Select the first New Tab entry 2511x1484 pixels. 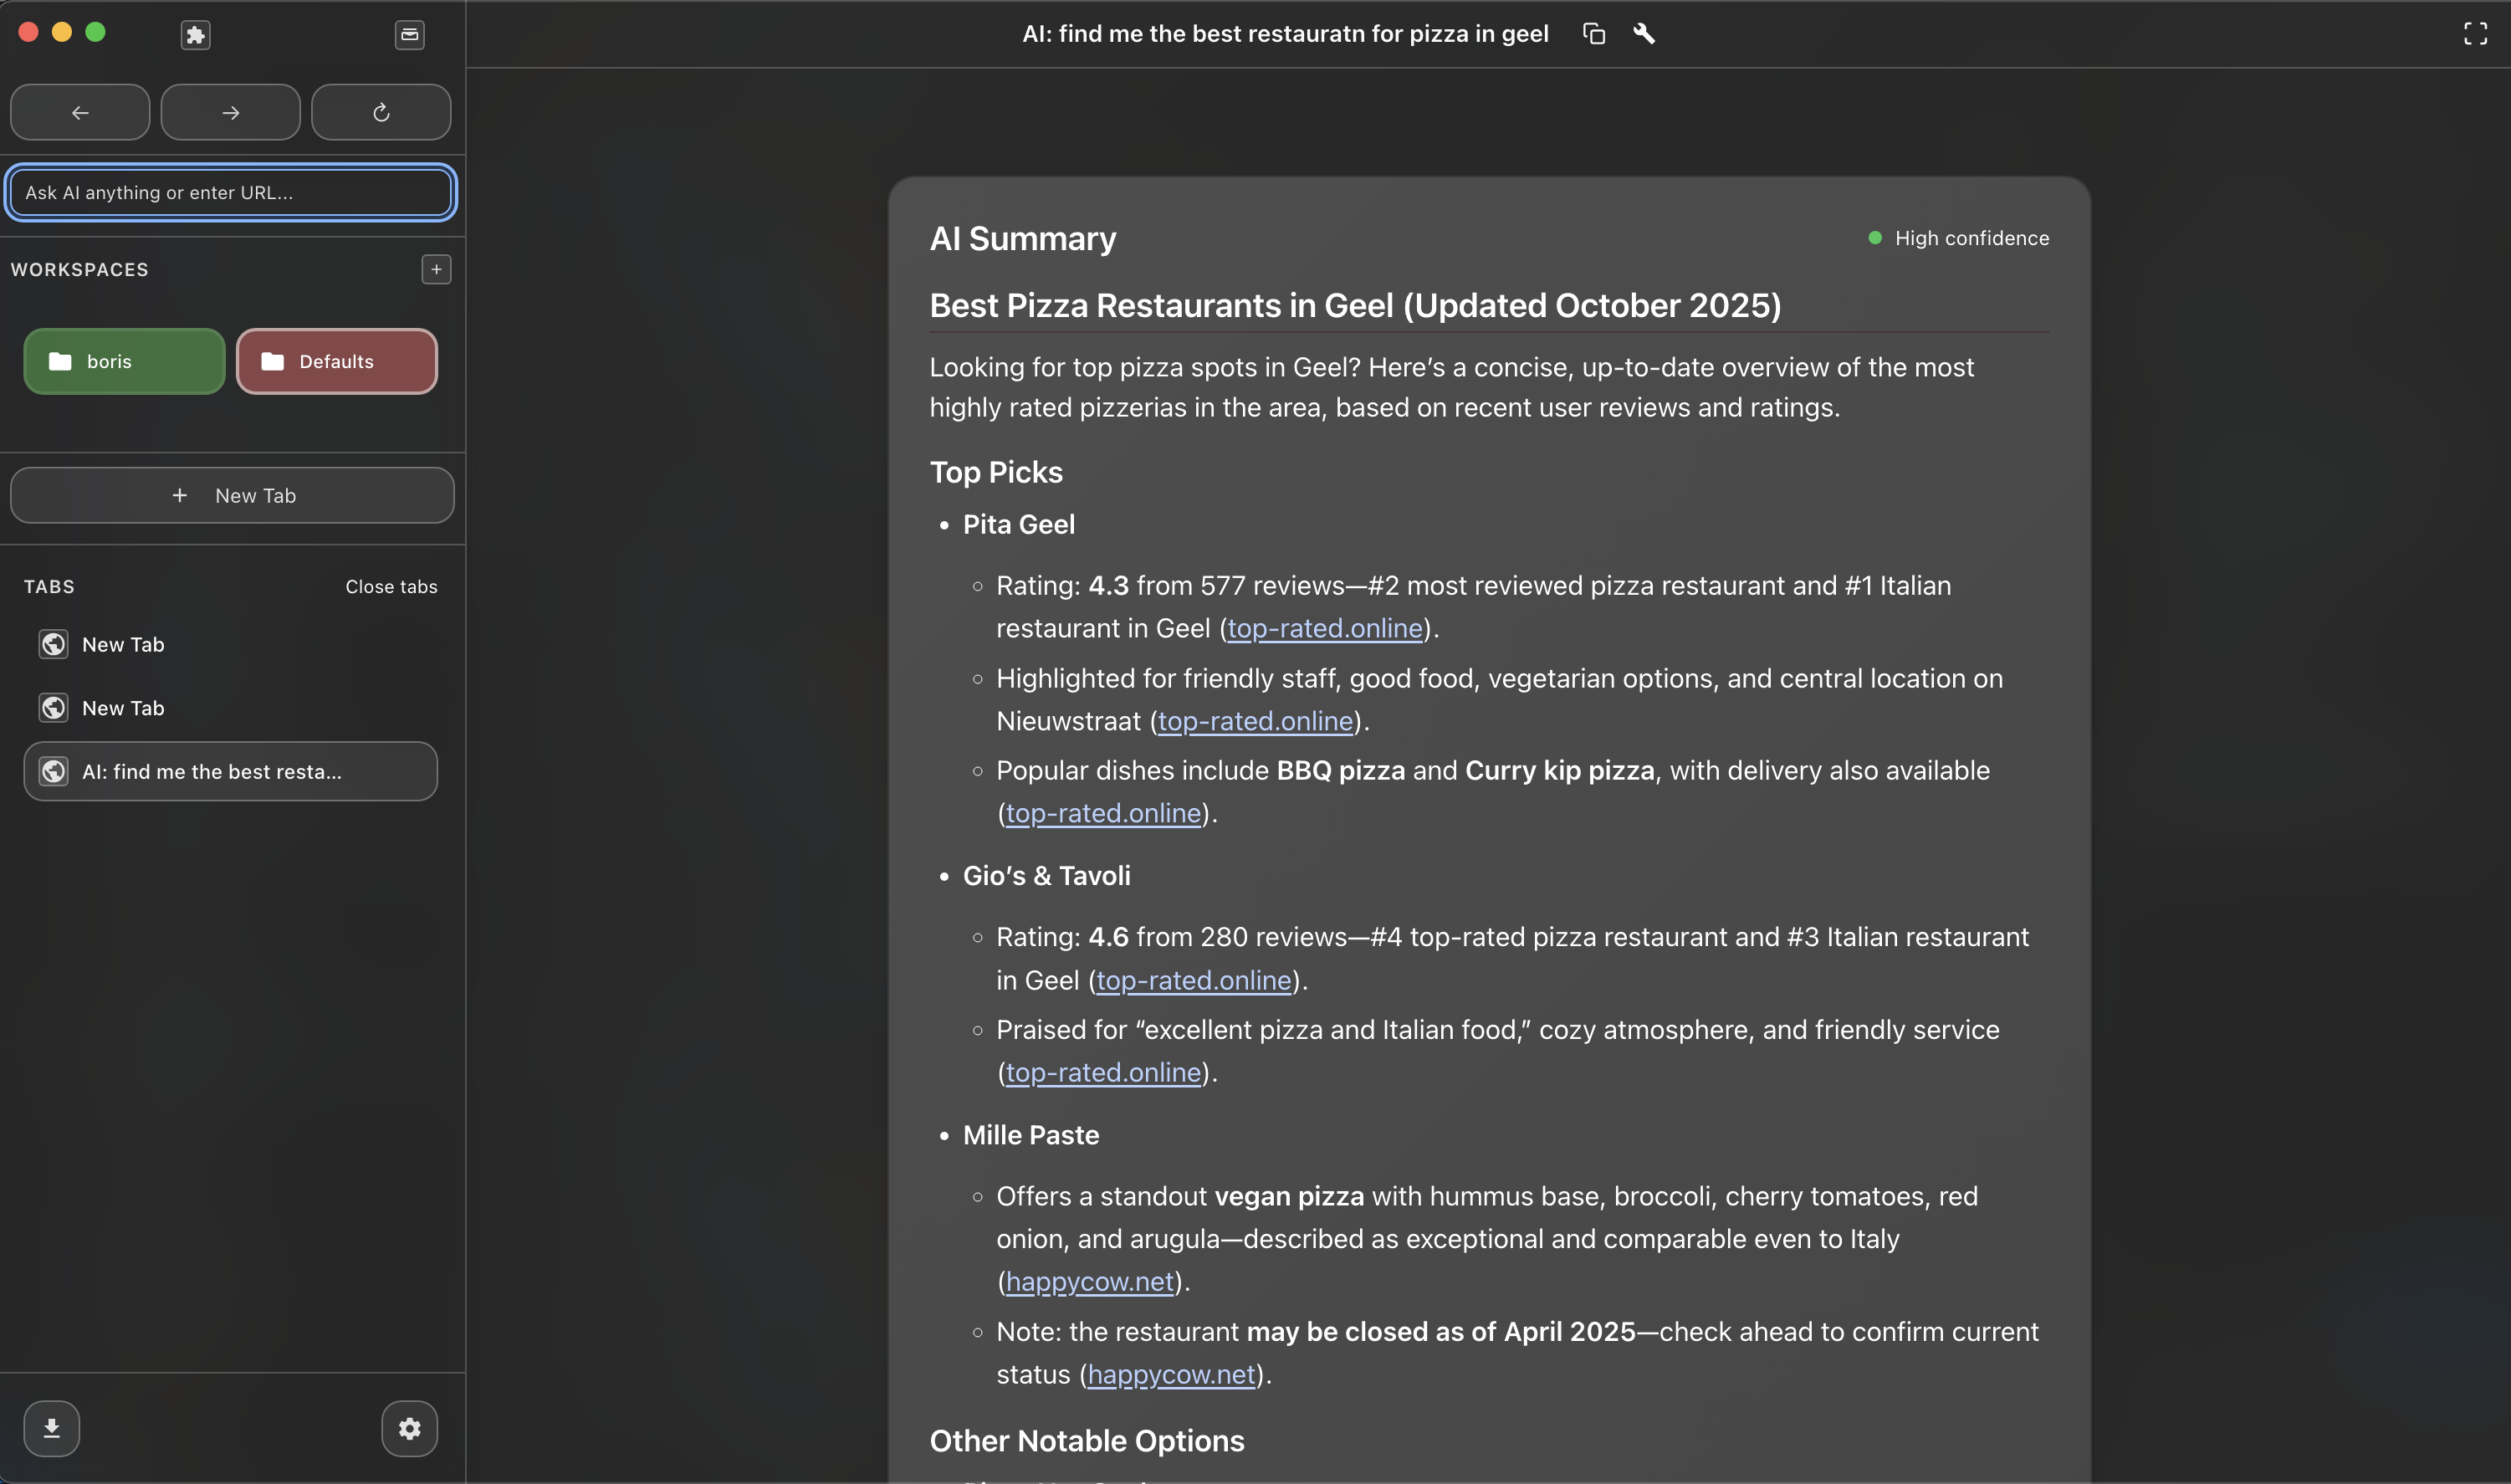coord(122,644)
